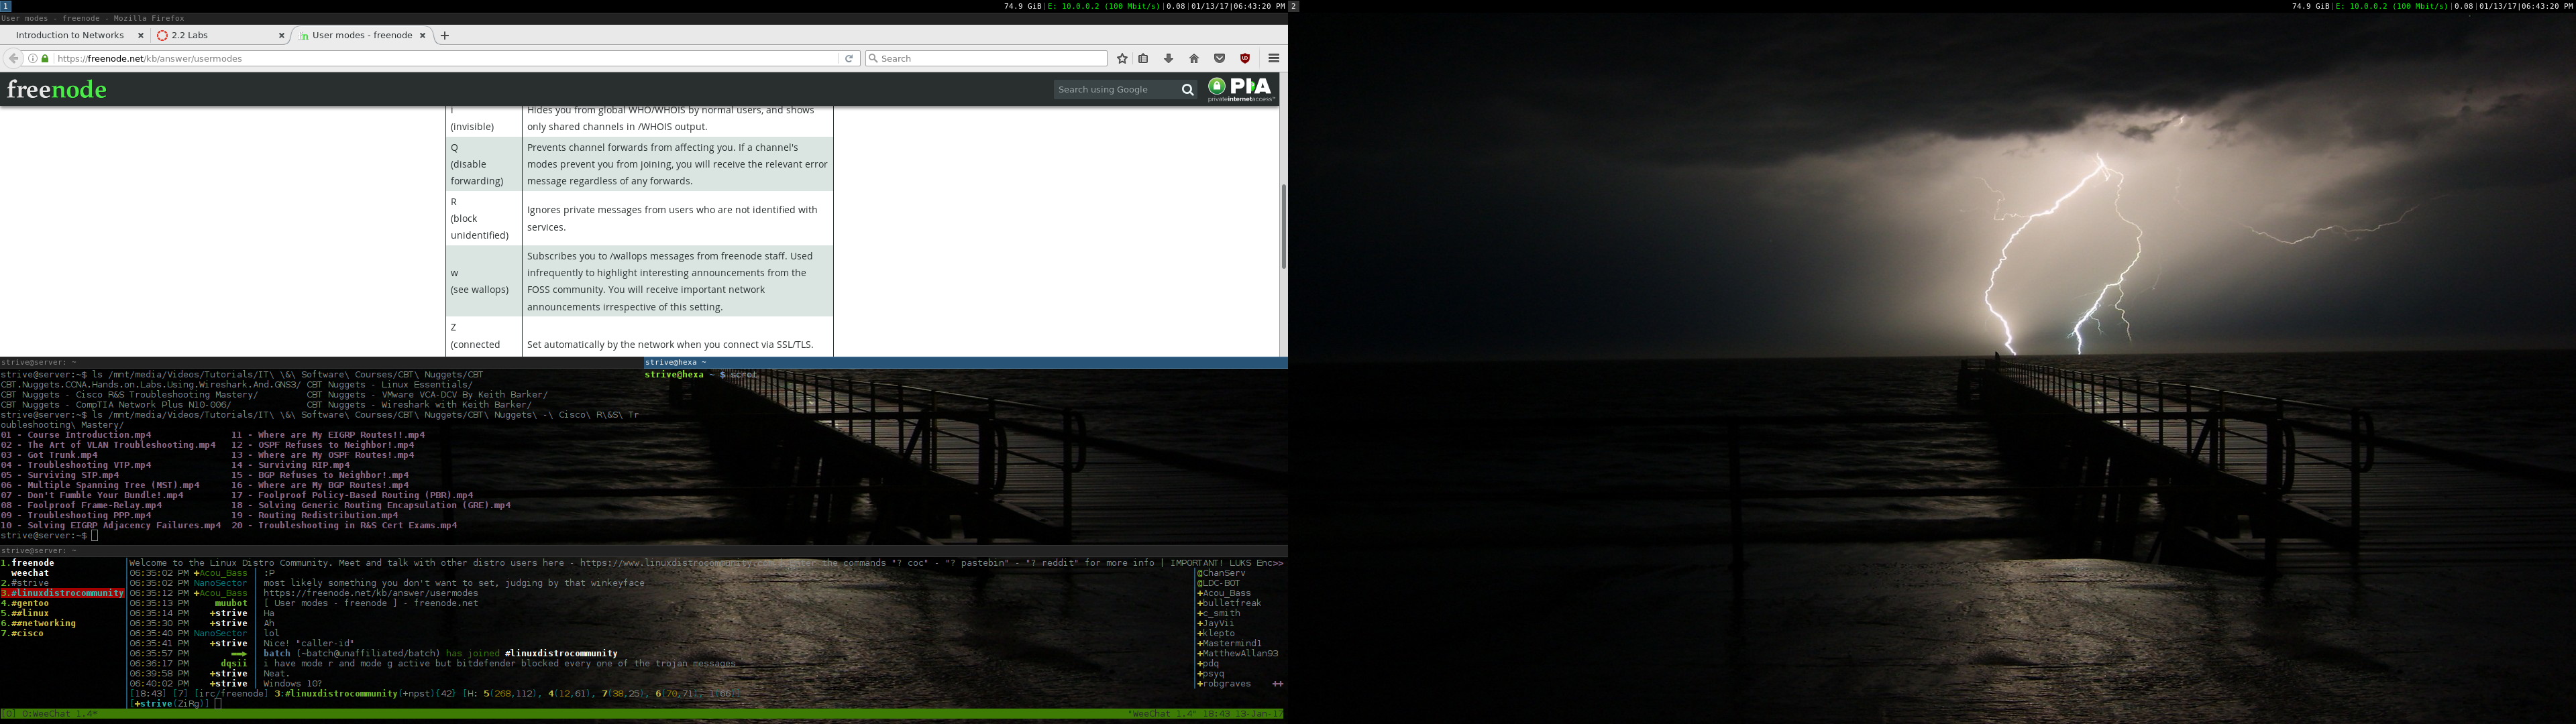2576x724 pixels.
Task: Click 20 - Troubleshooting in R&S Cert Exams.mp4
Action: point(345,525)
